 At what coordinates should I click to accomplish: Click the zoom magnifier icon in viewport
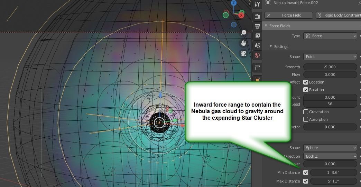tap(243, 33)
